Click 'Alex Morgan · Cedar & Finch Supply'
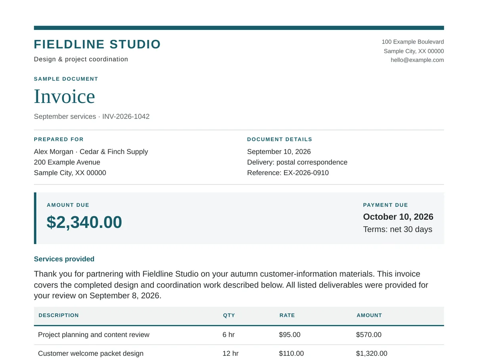 [91, 152]
